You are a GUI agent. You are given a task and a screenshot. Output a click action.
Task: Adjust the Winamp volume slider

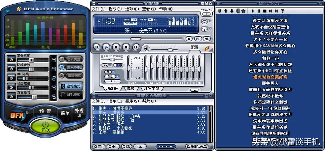pos(164,50)
